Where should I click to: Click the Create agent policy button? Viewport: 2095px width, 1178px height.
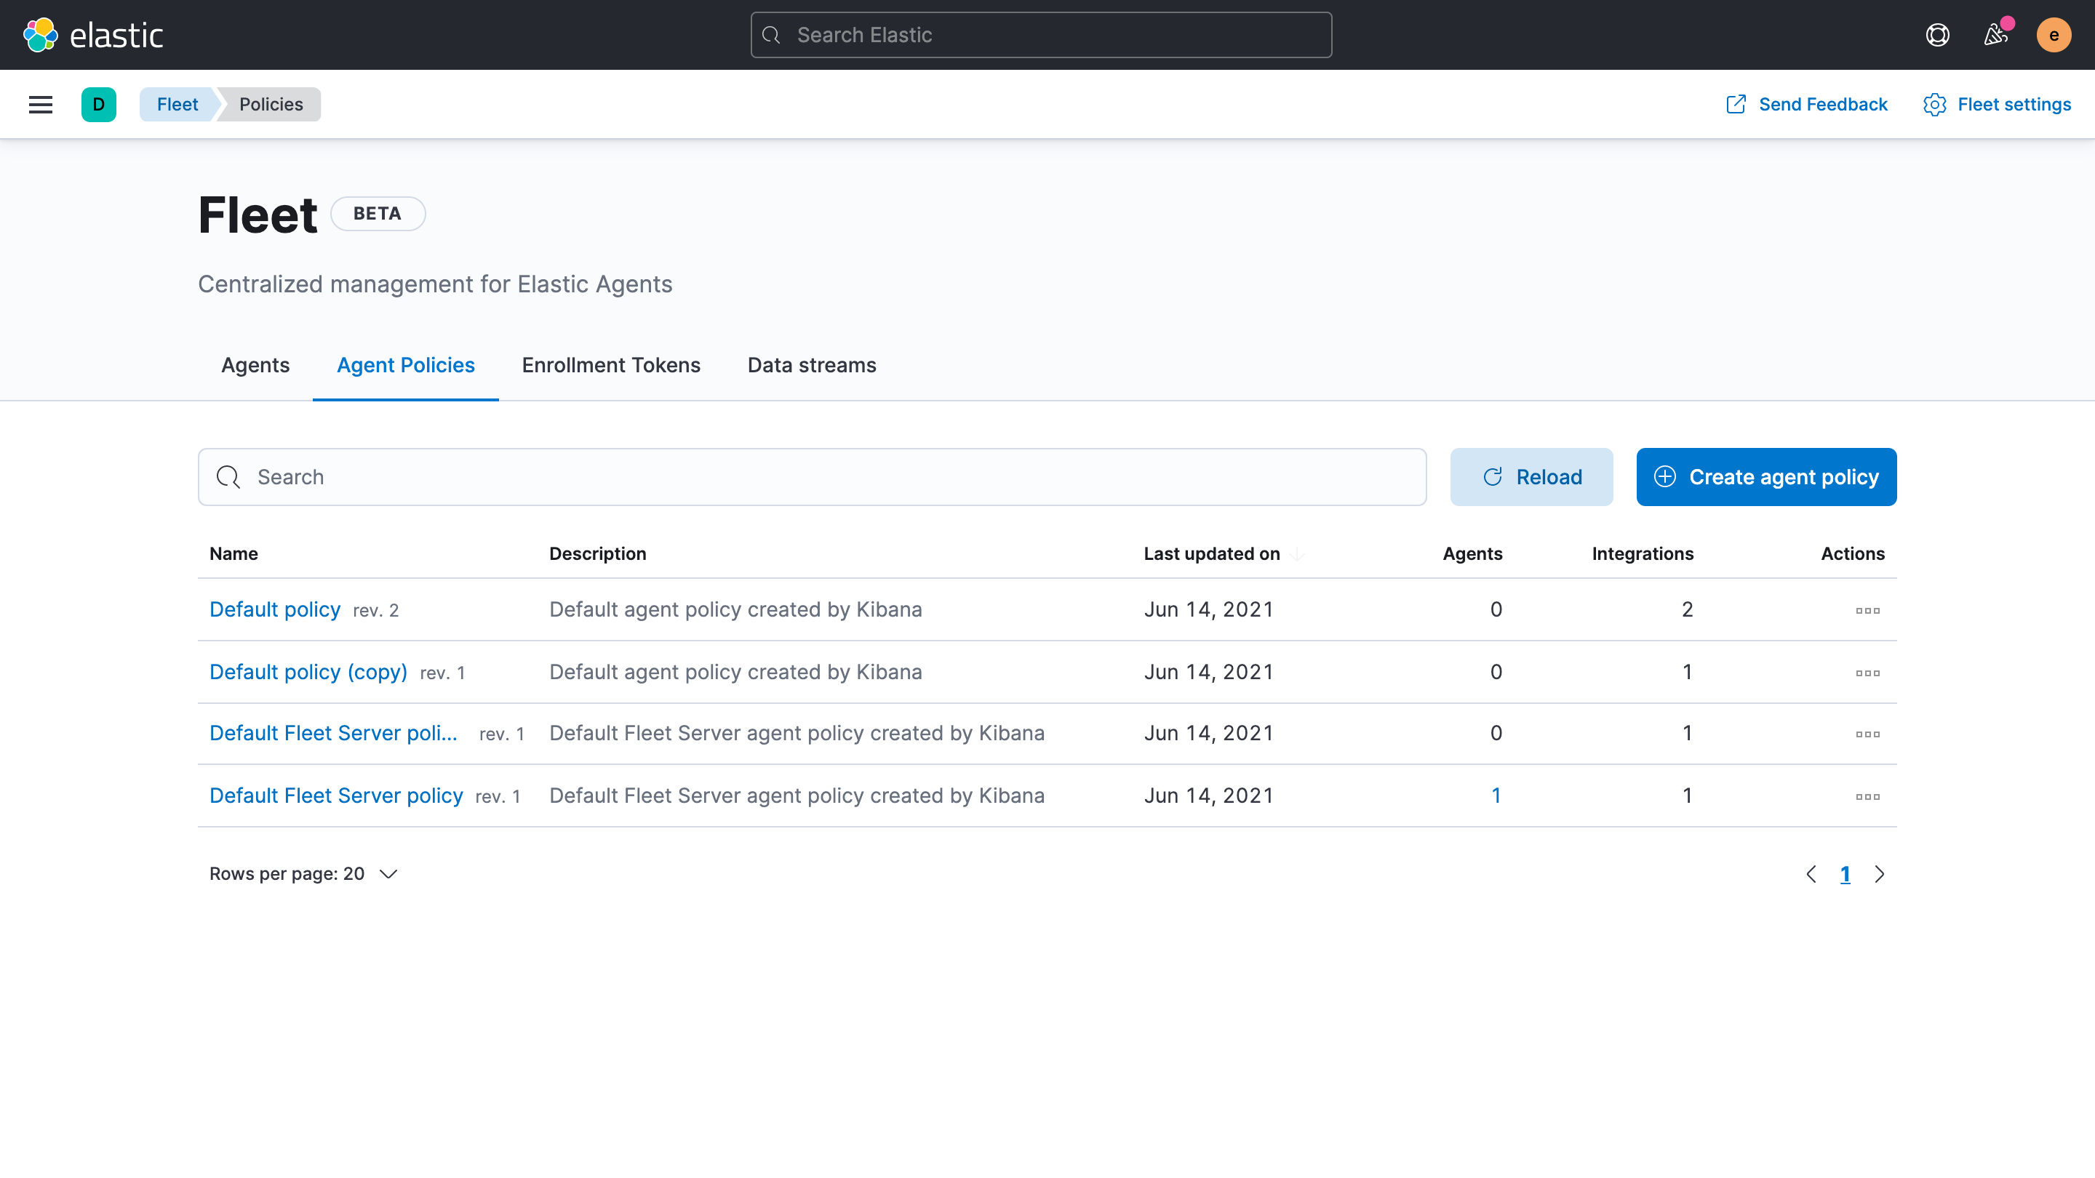coord(1765,477)
